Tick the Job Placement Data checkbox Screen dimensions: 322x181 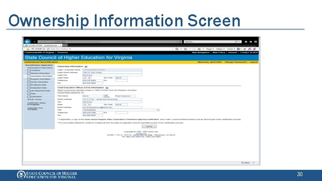pos(29,91)
